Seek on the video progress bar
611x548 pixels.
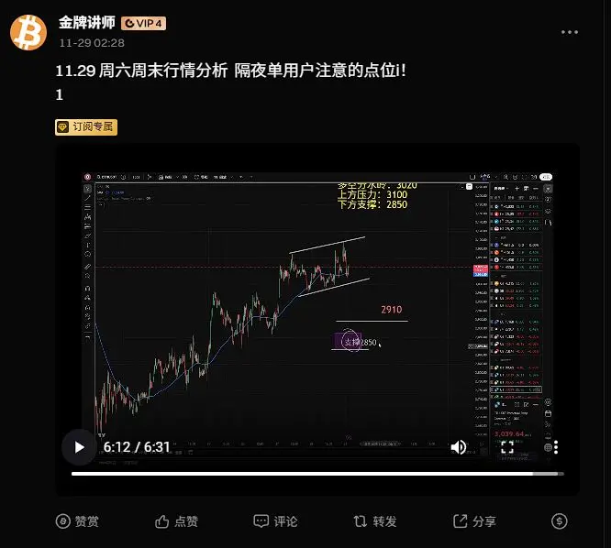point(317,474)
